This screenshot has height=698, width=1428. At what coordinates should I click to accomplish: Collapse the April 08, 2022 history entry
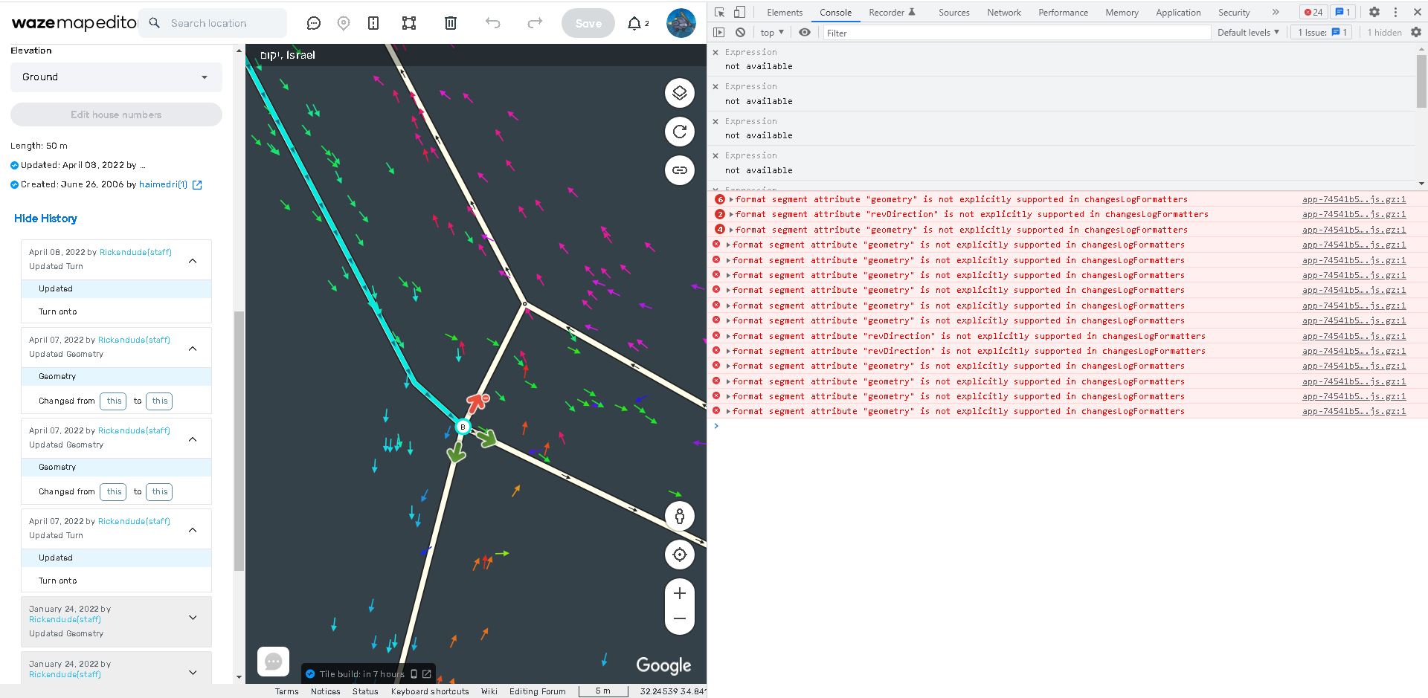[193, 260]
